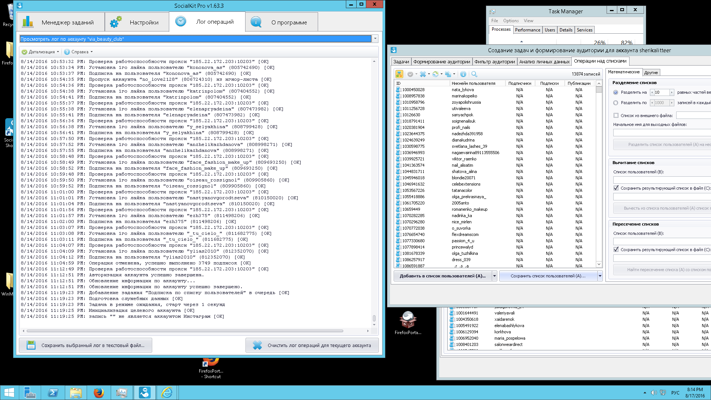Click Очистить лог операций для текущего аккаунта
This screenshot has width=711, height=400.
point(312,345)
